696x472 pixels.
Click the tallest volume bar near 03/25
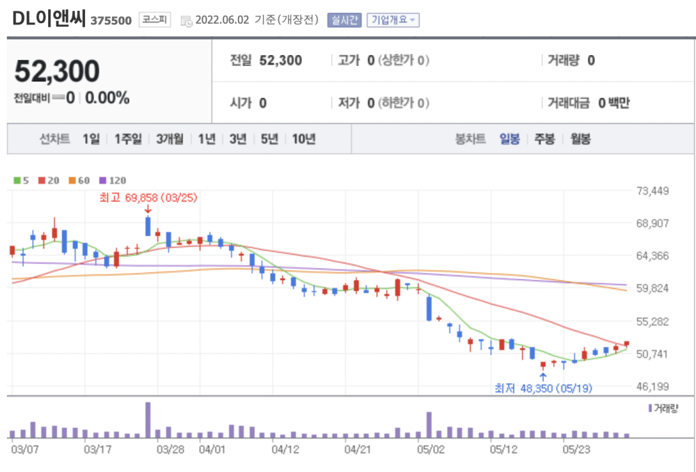pos(147,420)
